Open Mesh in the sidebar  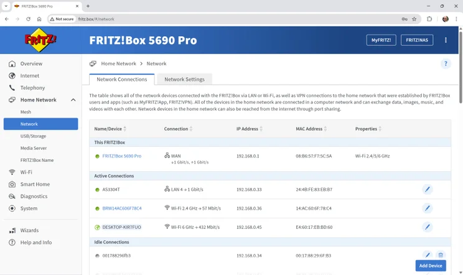point(26,112)
